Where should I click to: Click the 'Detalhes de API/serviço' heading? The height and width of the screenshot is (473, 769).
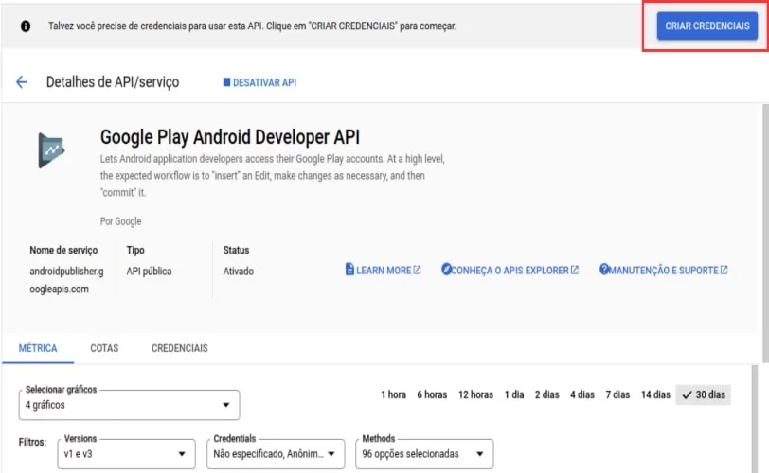pyautogui.click(x=113, y=82)
